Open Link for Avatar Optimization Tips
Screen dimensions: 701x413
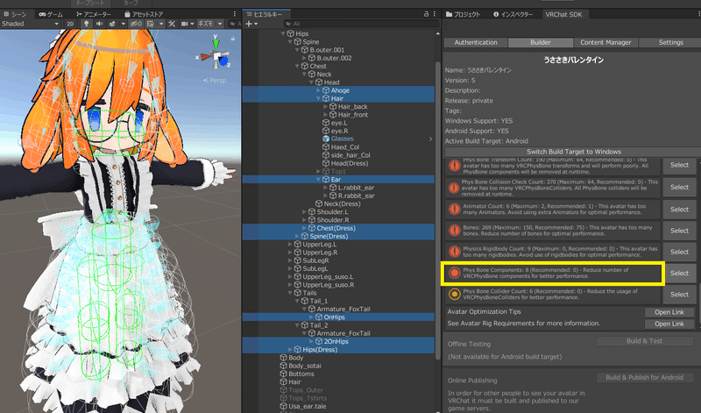point(669,312)
